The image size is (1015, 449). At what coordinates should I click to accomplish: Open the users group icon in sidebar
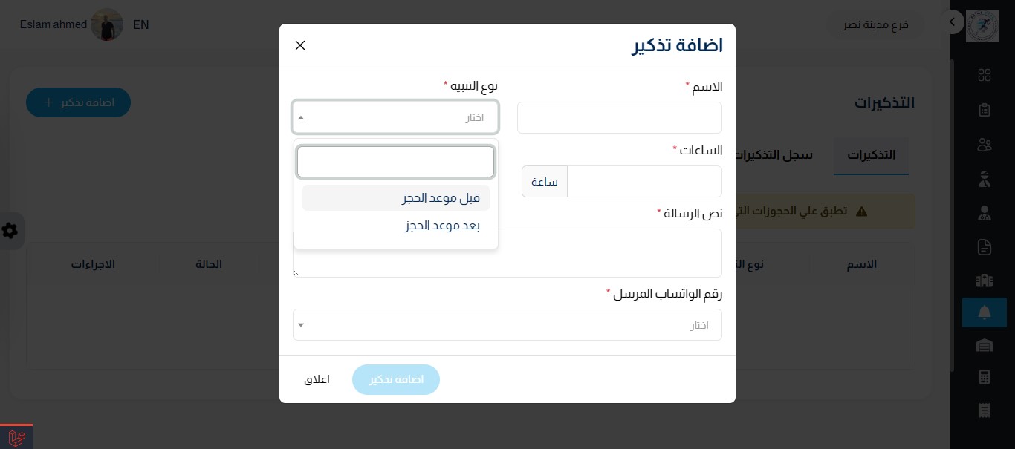click(x=985, y=145)
